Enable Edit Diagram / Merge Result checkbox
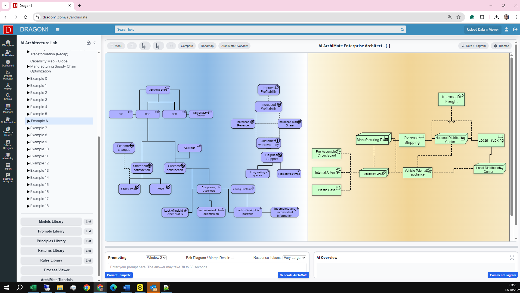Image resolution: width=520 pixels, height=293 pixels. pos(233,257)
